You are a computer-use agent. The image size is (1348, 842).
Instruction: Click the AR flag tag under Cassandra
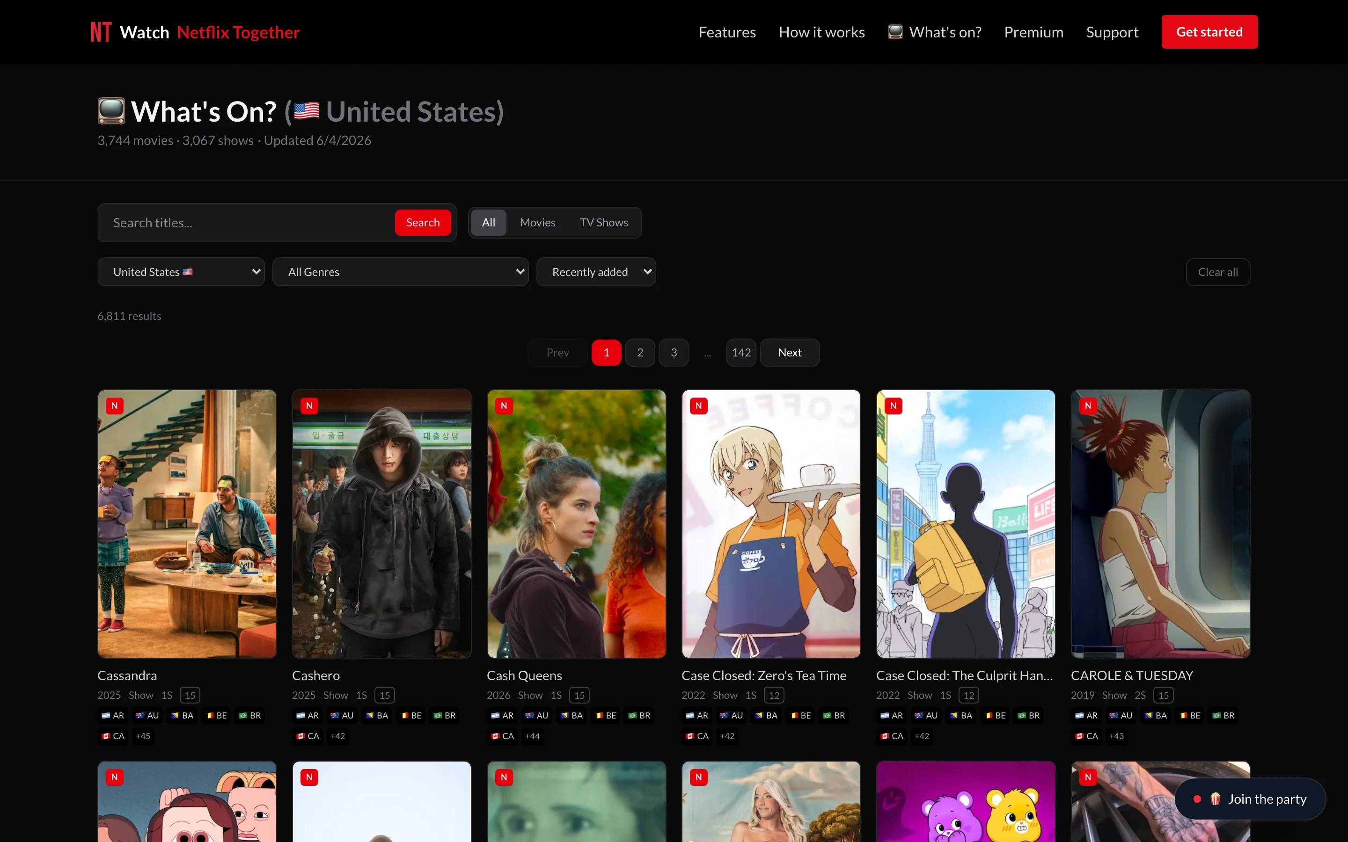pyautogui.click(x=112, y=716)
